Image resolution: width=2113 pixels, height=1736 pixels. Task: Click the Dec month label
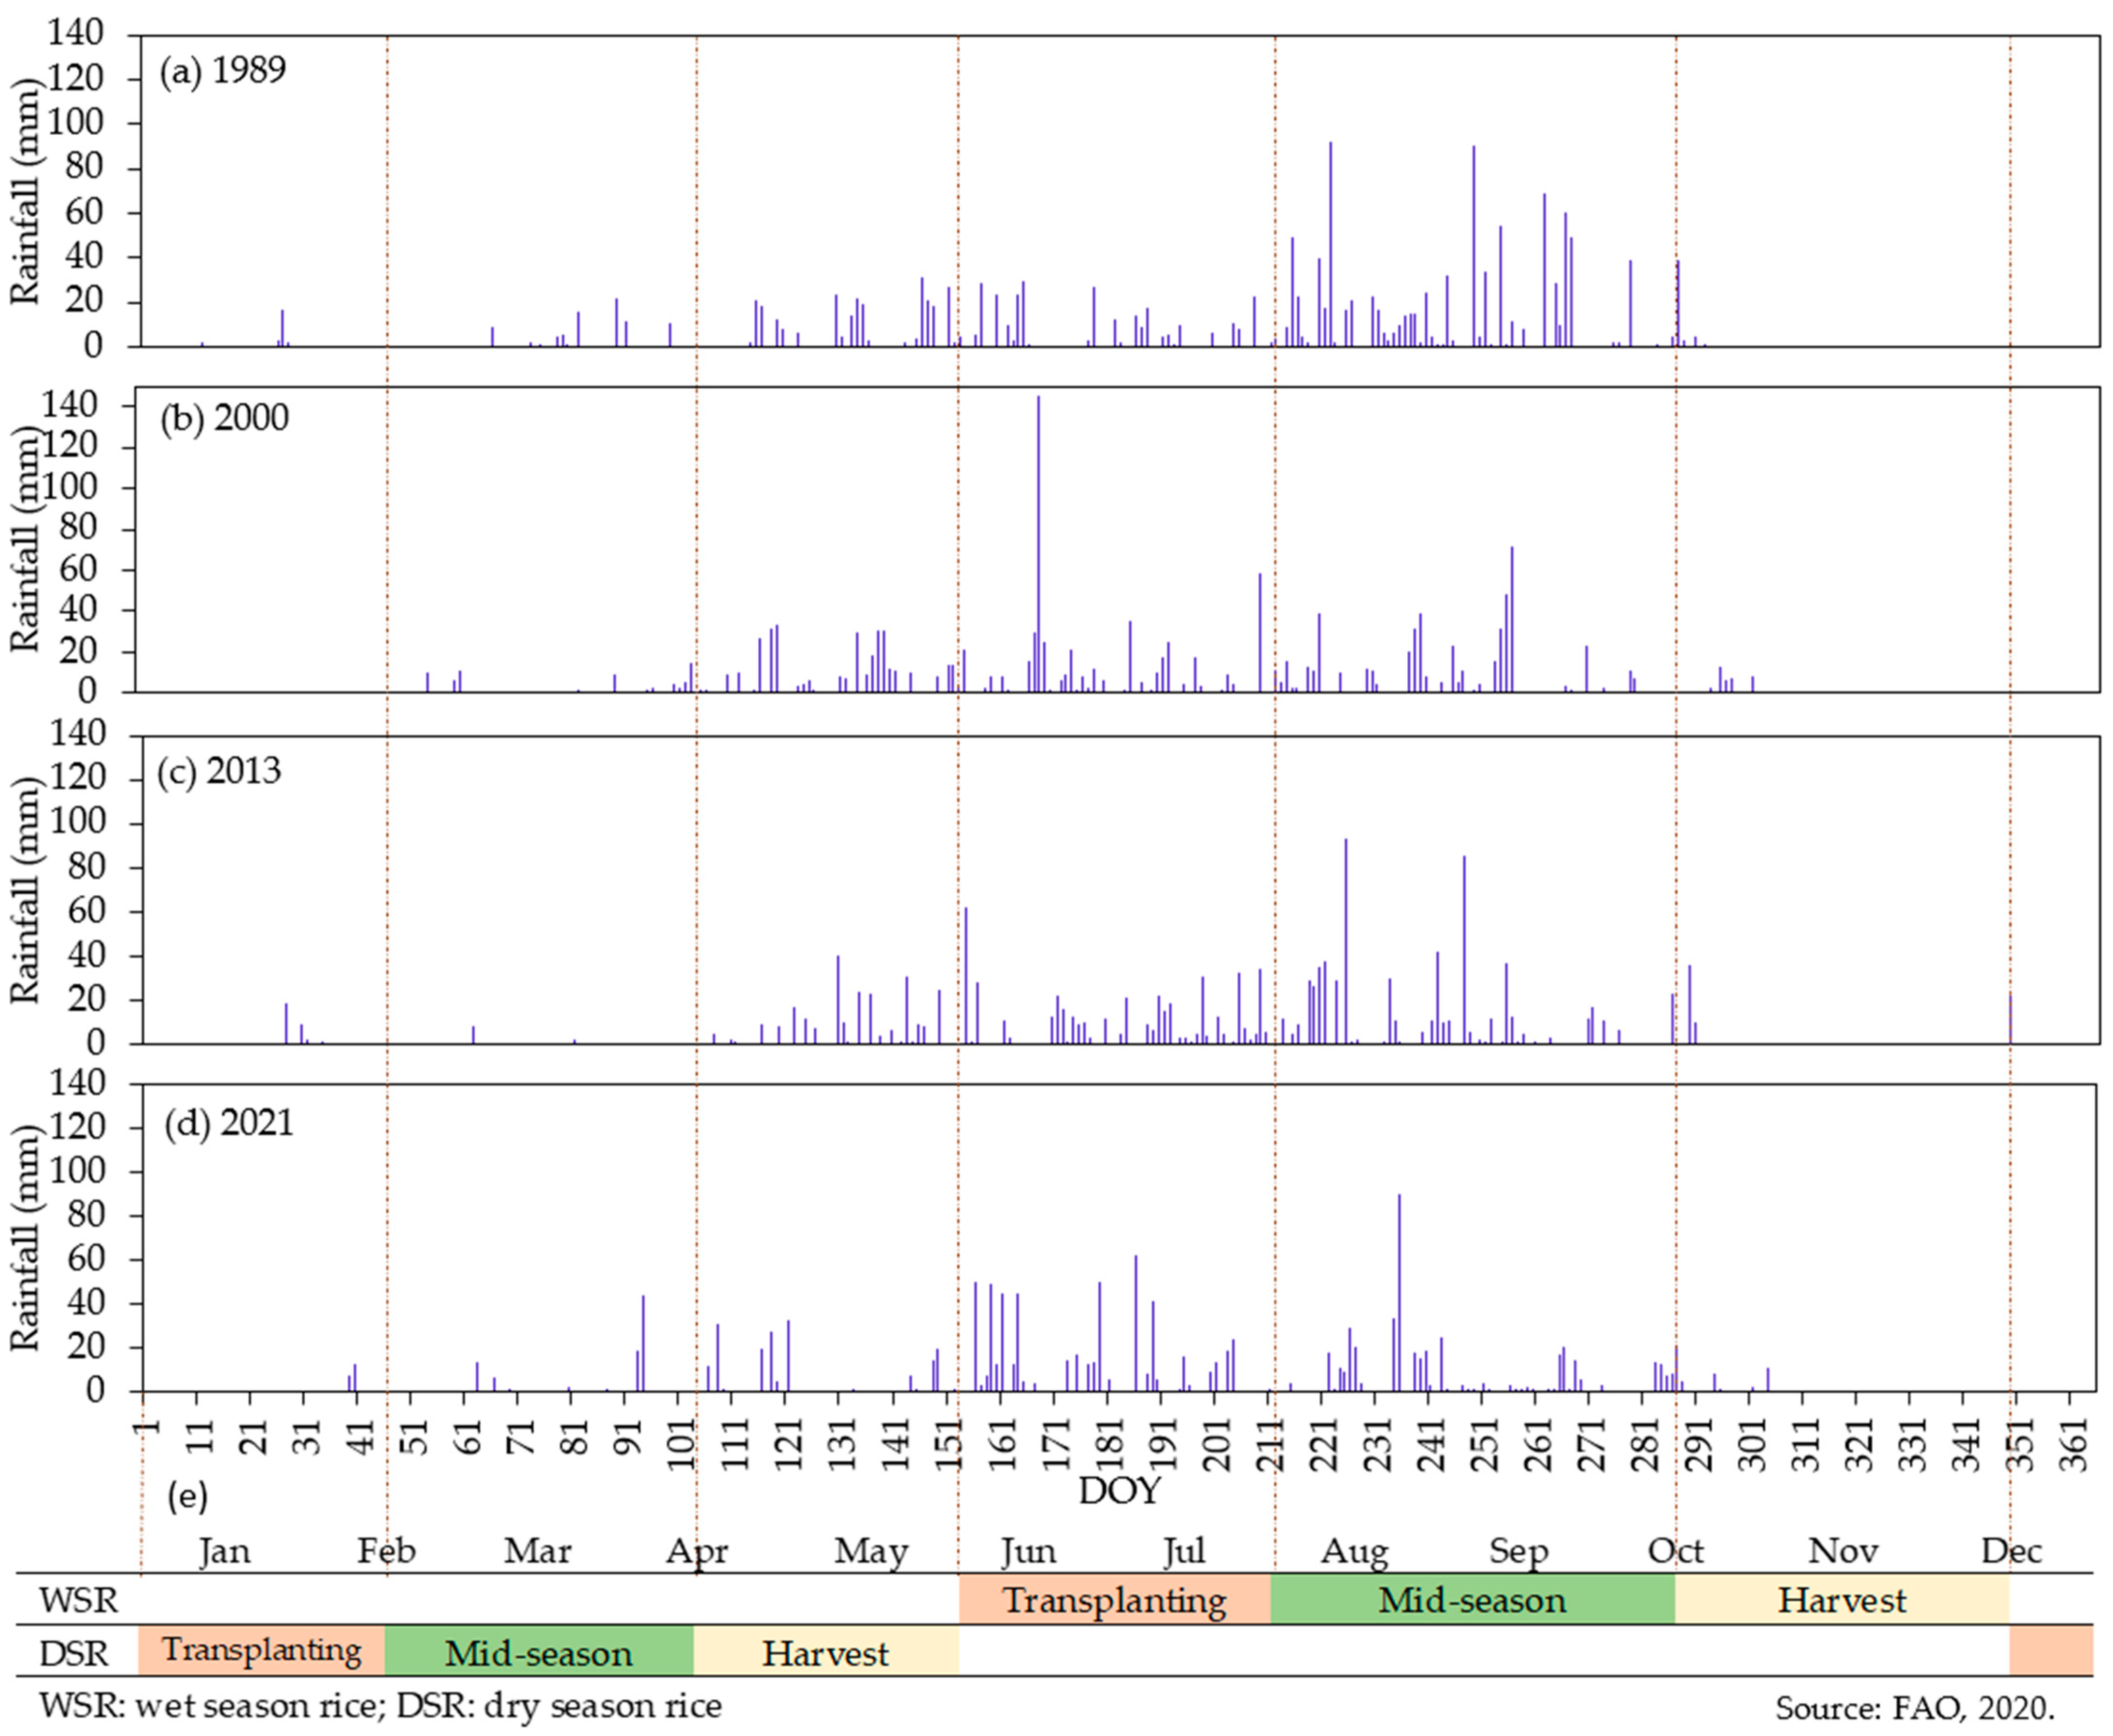[2011, 1551]
